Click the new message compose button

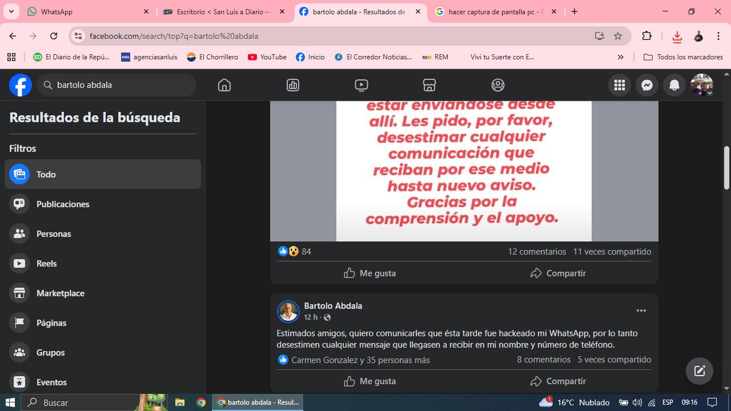pyautogui.click(x=699, y=371)
